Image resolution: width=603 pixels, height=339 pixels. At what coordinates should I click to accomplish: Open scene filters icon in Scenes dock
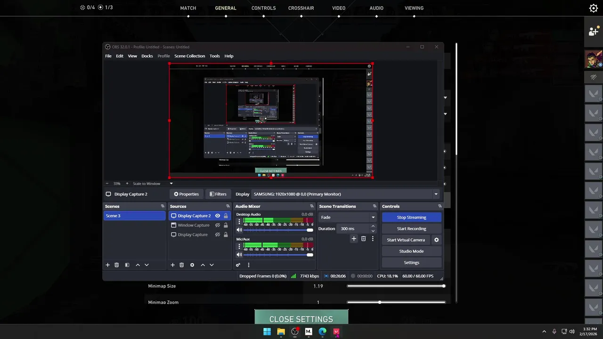(127, 265)
